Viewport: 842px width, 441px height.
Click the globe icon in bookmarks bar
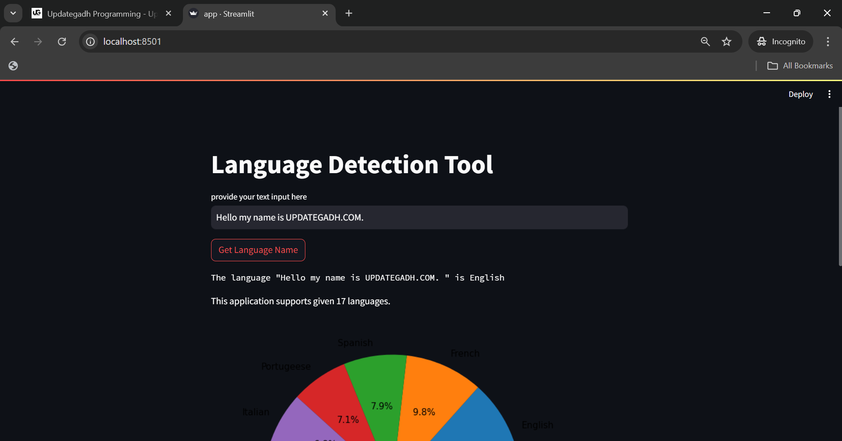coord(13,66)
